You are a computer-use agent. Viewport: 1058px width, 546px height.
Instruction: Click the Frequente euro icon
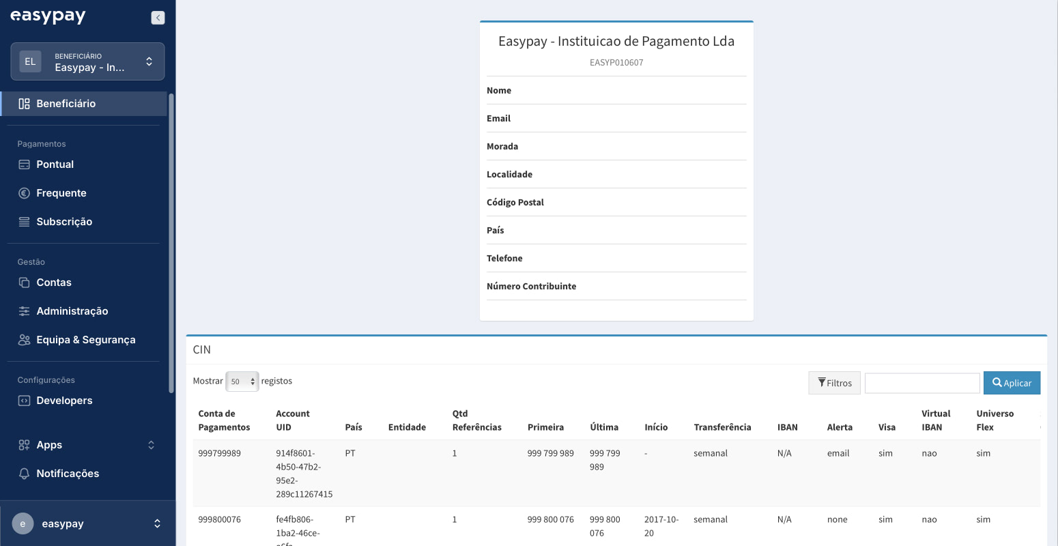[x=24, y=193]
